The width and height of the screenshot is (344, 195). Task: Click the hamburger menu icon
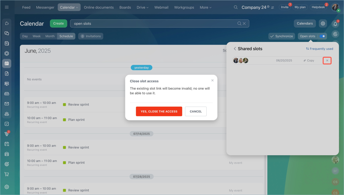(7, 7)
